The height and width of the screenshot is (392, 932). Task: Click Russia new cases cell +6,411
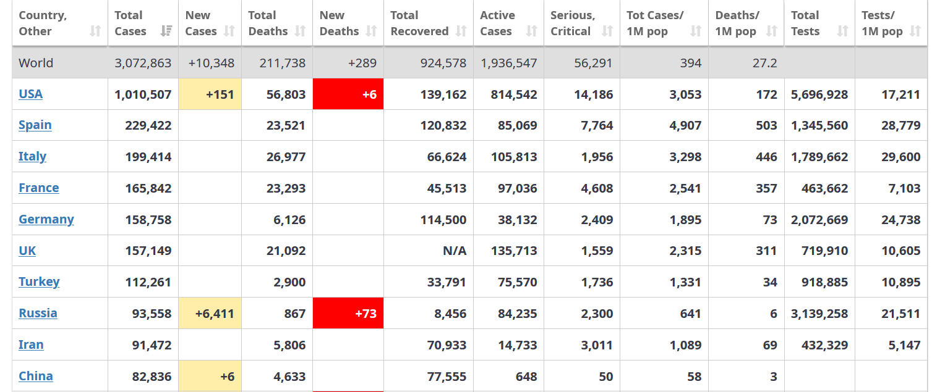(x=210, y=313)
